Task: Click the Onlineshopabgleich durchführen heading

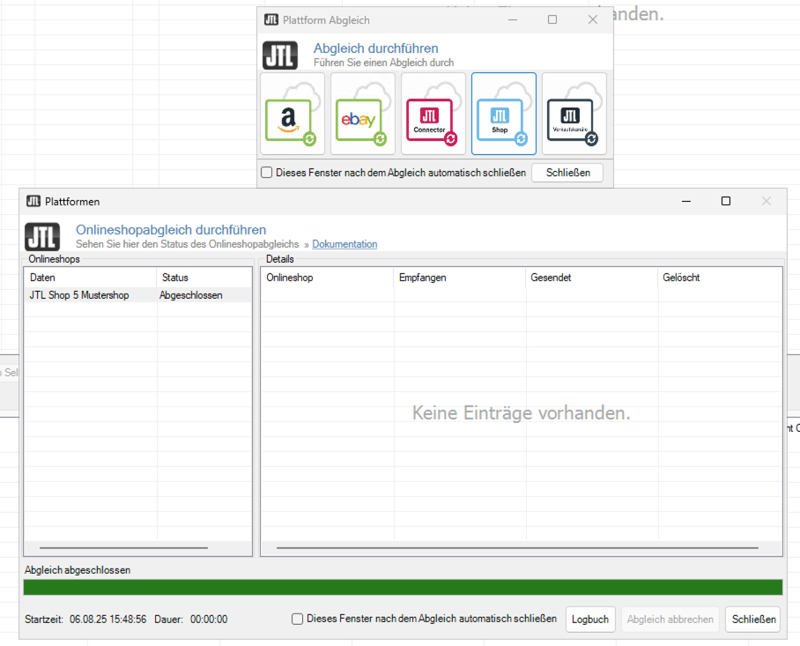Action: (171, 230)
